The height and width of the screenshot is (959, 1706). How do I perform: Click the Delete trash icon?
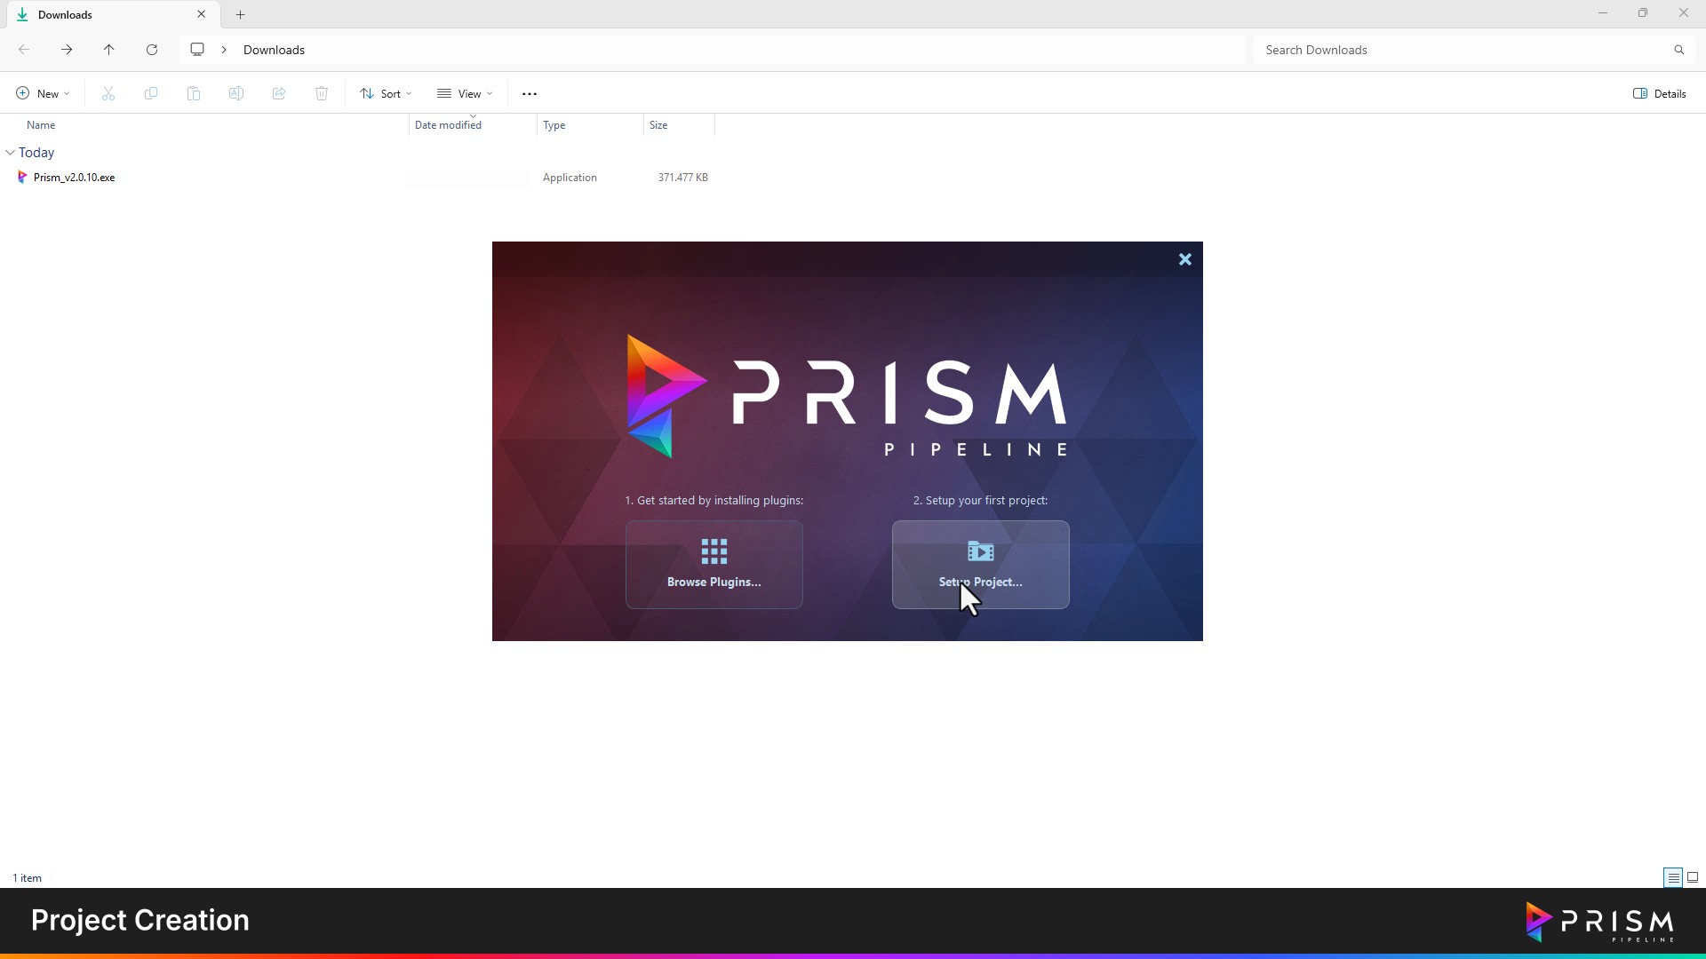pos(322,93)
